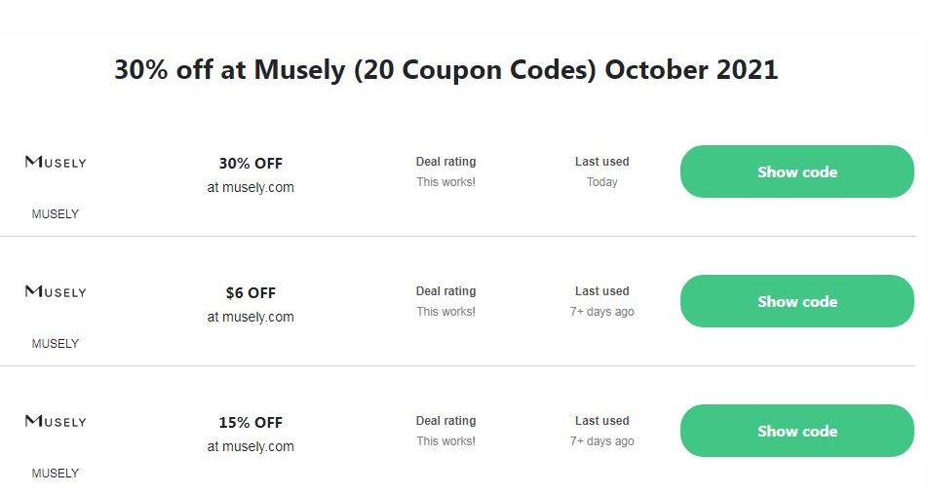Click the MUSELY caption below the third logo
Image resolution: width=928 pixels, height=494 pixels.
pos(56,474)
